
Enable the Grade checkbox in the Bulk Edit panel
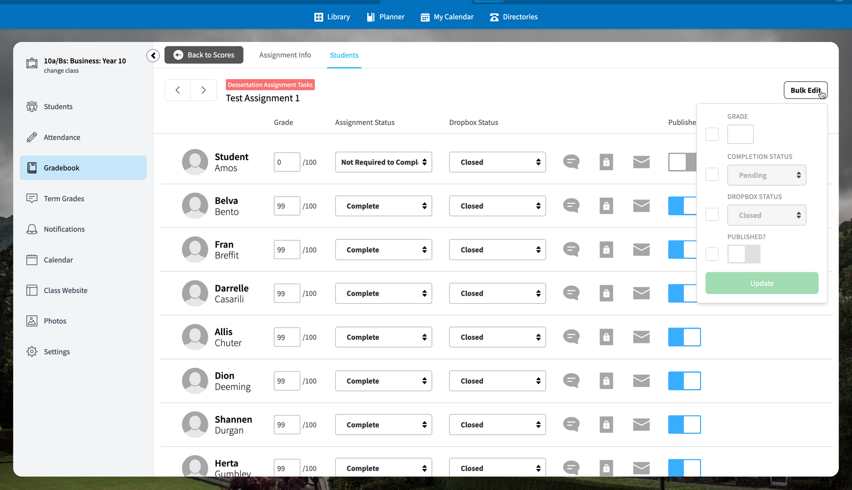click(x=712, y=134)
